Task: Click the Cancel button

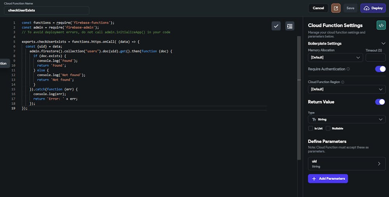Action: tap(318, 8)
